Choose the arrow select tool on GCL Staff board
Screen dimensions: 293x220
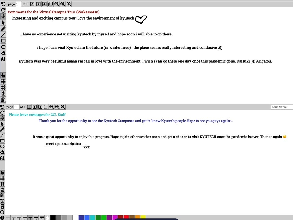pyautogui.click(x=2, y=124)
